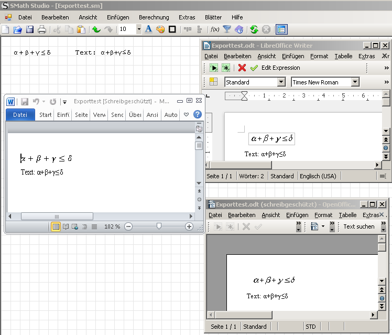
Task: Toggle the highlighted side panel button in SMath
Action: point(281,29)
